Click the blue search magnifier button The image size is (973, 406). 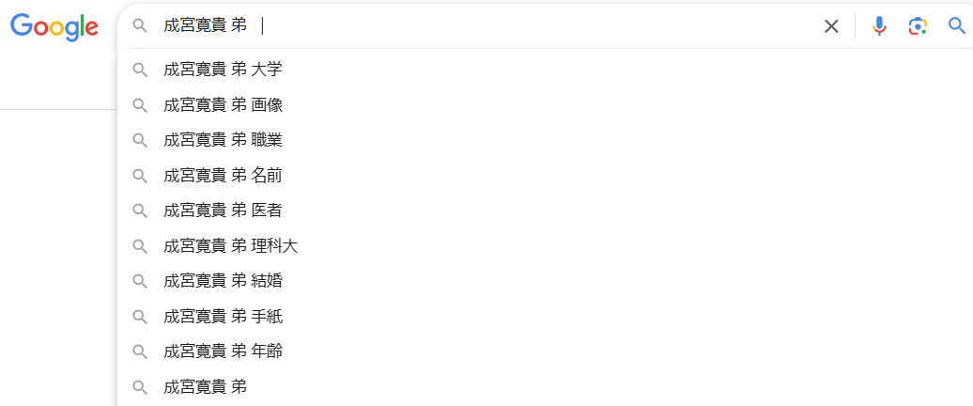coord(957,25)
